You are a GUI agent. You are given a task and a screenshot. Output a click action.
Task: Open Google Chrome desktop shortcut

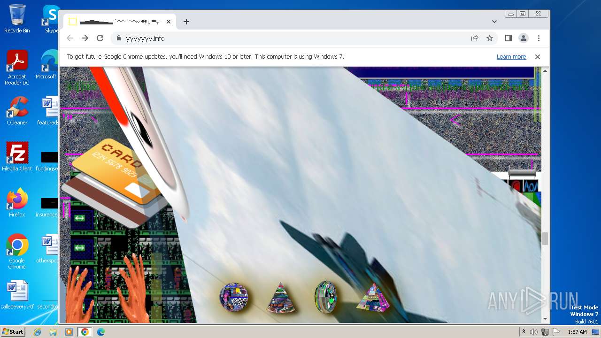pyautogui.click(x=17, y=252)
